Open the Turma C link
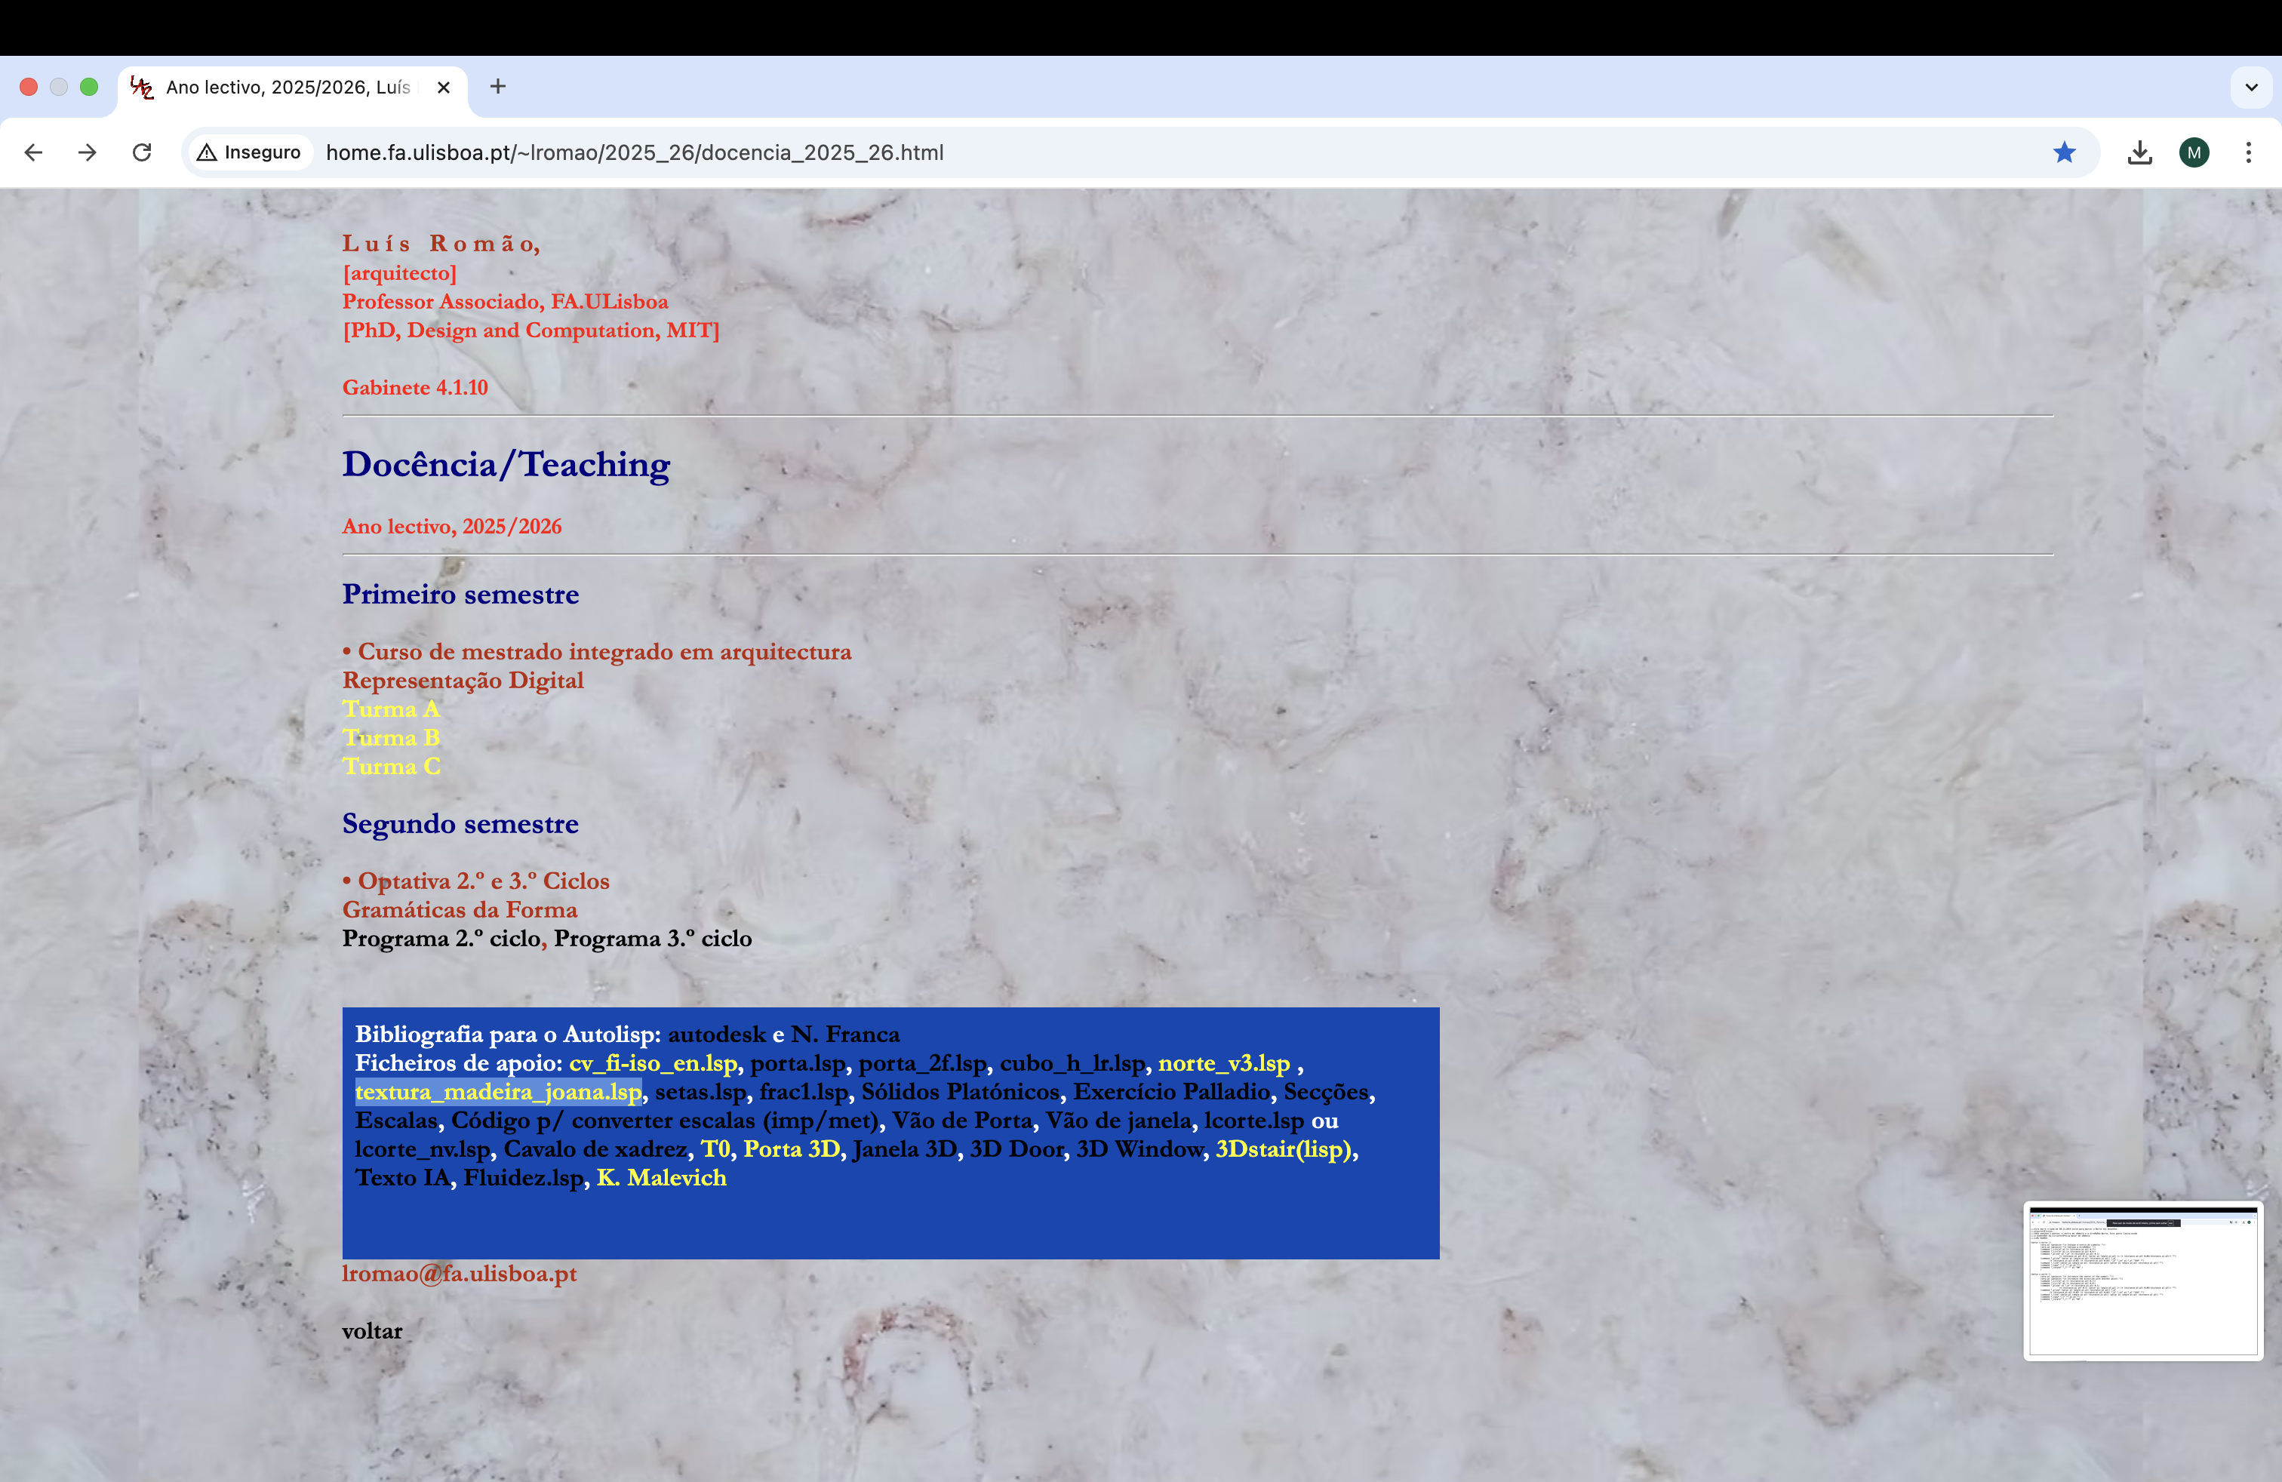 (391, 767)
